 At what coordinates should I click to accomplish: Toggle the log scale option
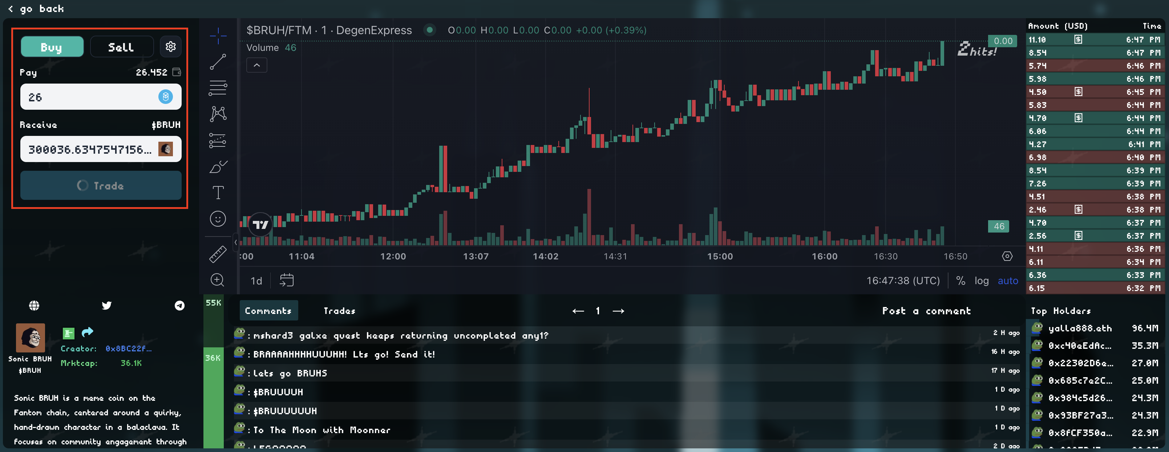[981, 281]
